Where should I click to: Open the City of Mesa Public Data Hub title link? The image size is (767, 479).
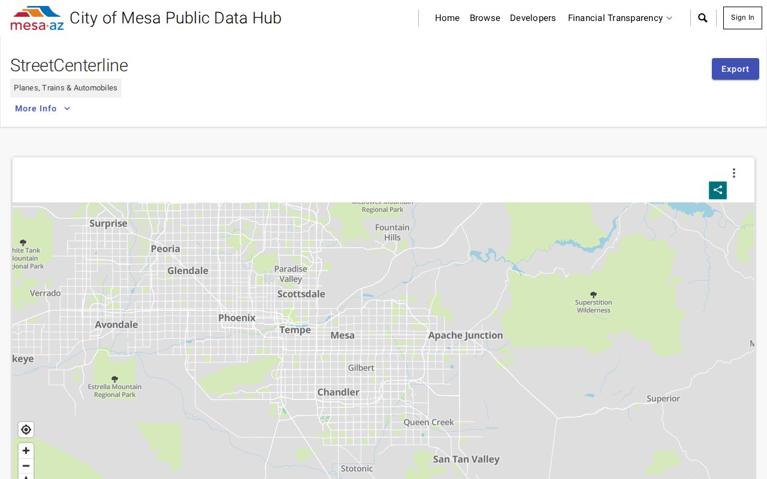(x=176, y=18)
